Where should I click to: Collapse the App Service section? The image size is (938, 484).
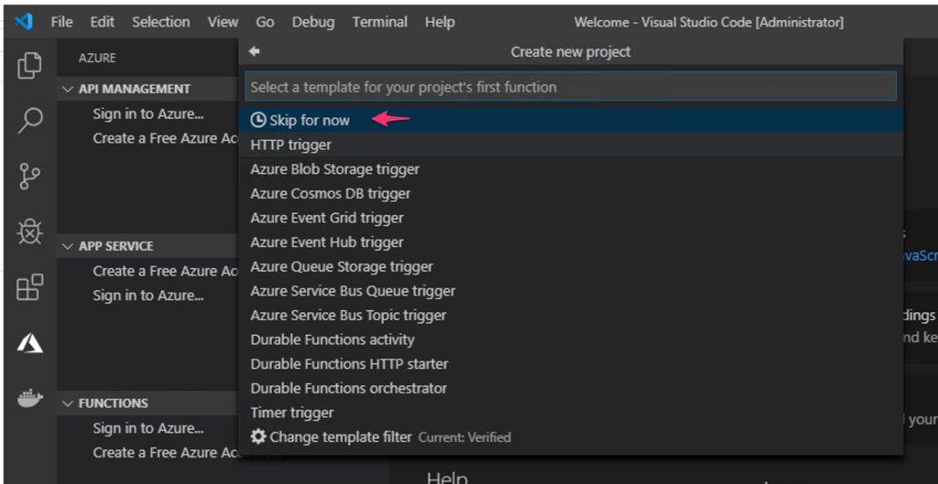coord(68,246)
